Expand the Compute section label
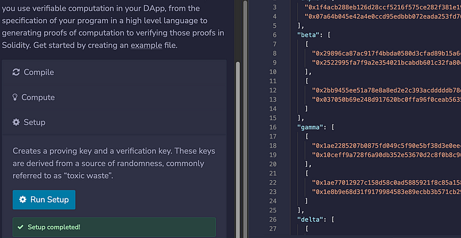The width and height of the screenshot is (461, 238). (38, 98)
